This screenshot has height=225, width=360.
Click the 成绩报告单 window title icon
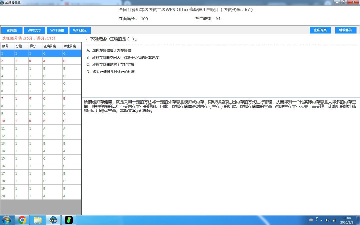pyautogui.click(x=2, y=2)
